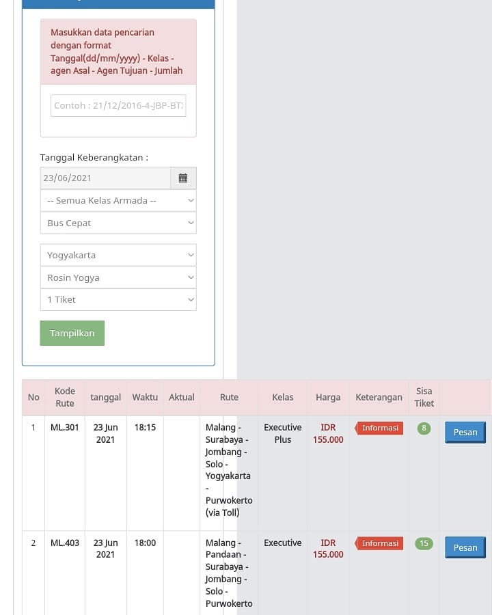Expand the Rosin Yogya agent dropdown
This screenshot has height=615, width=492.
[x=118, y=278]
